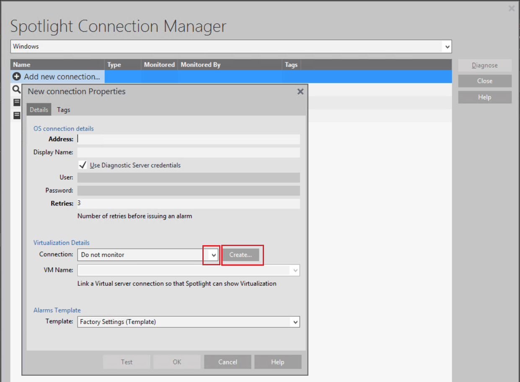520x382 pixels.
Task: Click the "OS connection details" section heading
Action: tap(64, 128)
